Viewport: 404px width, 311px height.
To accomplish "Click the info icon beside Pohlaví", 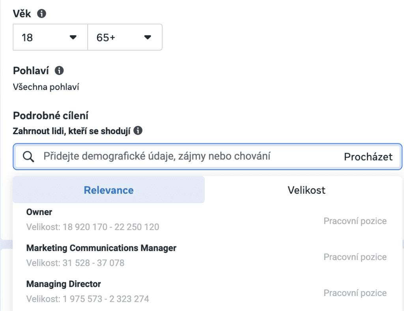I will (59, 71).
